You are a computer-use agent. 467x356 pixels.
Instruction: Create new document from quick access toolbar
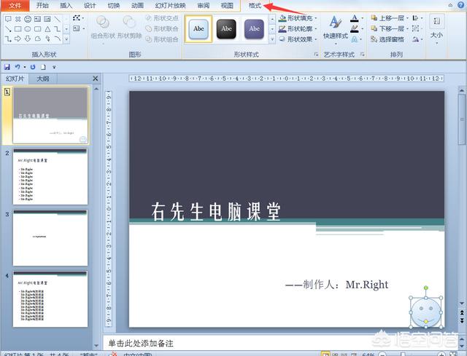[44, 67]
